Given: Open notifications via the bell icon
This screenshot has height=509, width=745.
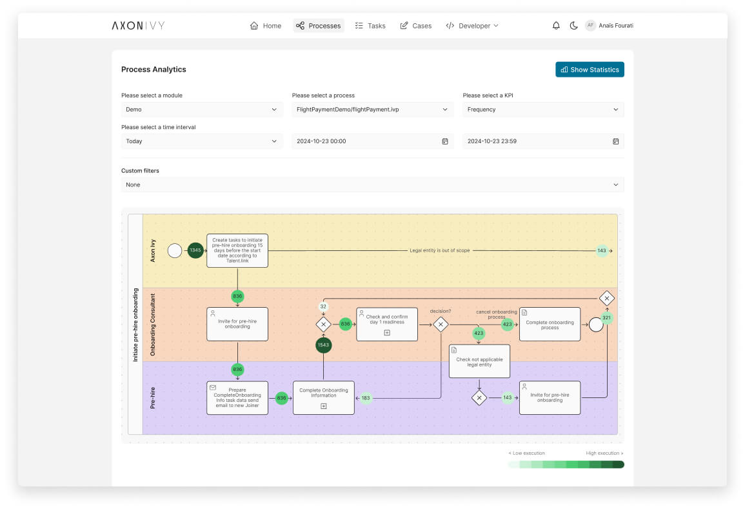Looking at the screenshot, I should click(x=555, y=26).
